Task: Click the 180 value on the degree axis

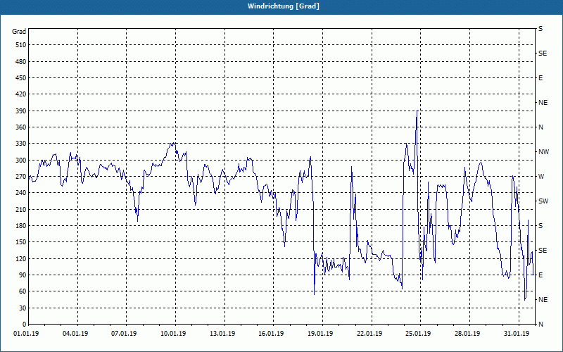Action: pyautogui.click(x=21, y=226)
